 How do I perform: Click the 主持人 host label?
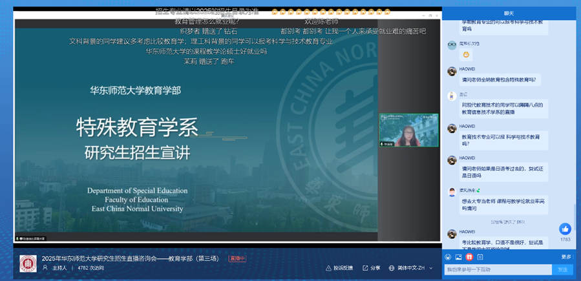pos(59,268)
